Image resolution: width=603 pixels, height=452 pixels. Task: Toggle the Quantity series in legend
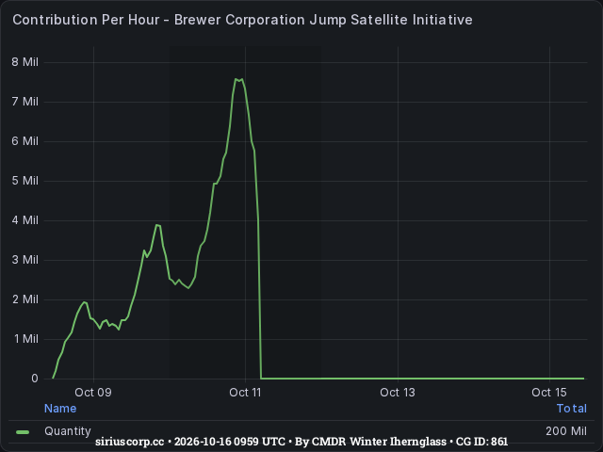(68, 431)
